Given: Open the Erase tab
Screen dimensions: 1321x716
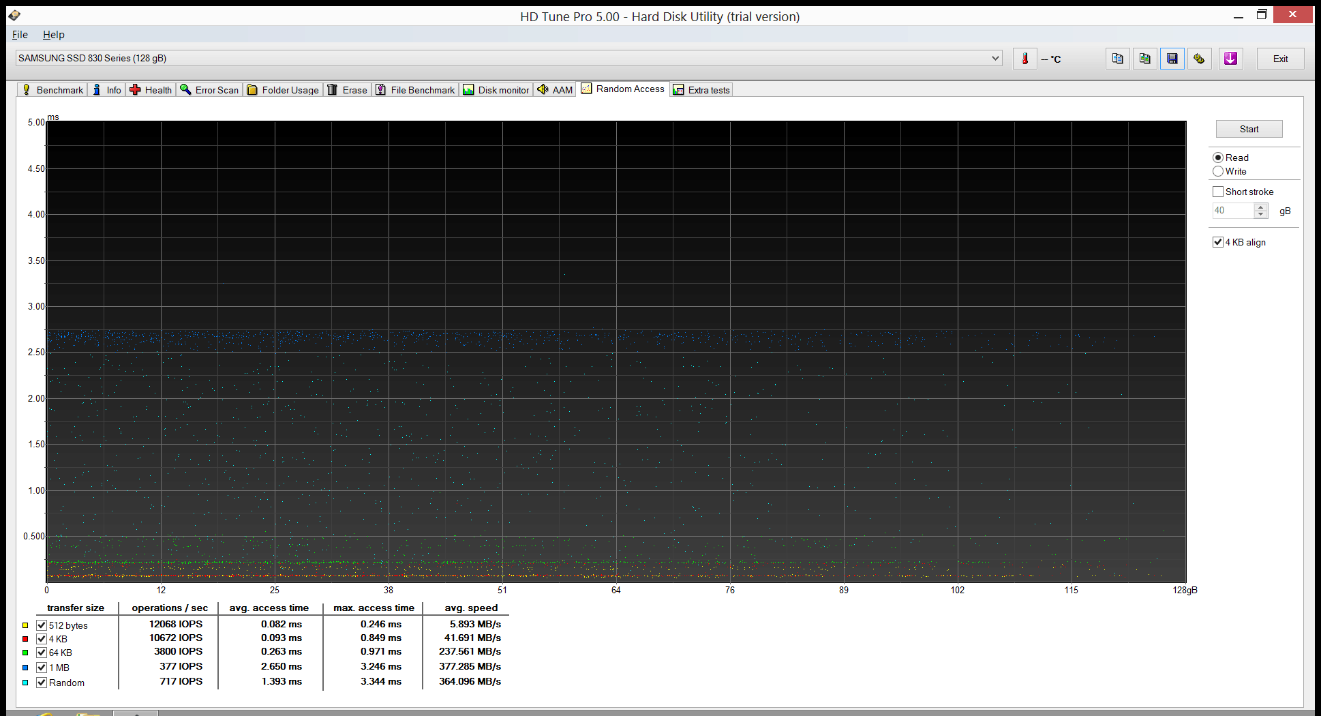Looking at the screenshot, I should [x=348, y=90].
